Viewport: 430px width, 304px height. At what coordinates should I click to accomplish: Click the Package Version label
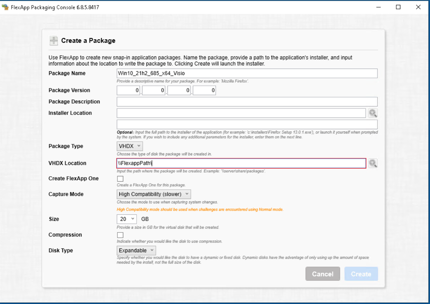(x=69, y=90)
